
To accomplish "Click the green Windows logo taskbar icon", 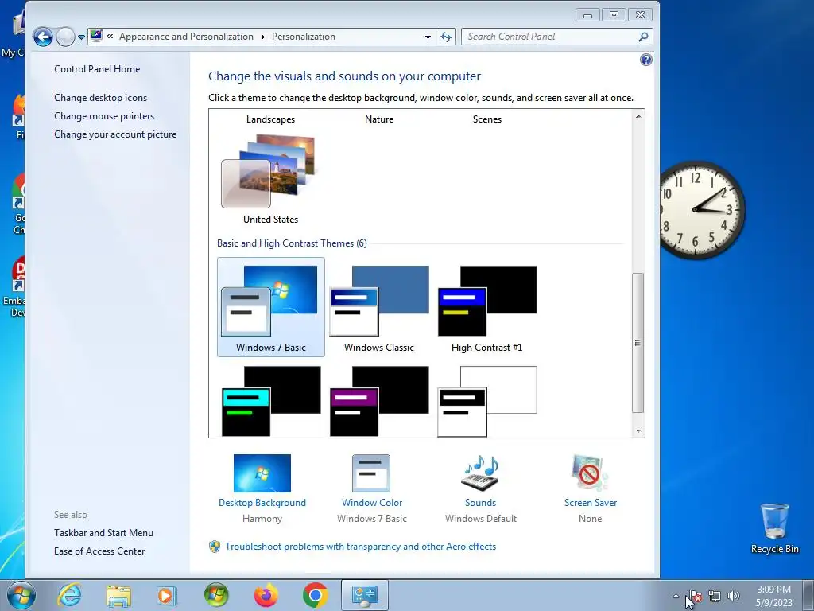I will (216, 595).
